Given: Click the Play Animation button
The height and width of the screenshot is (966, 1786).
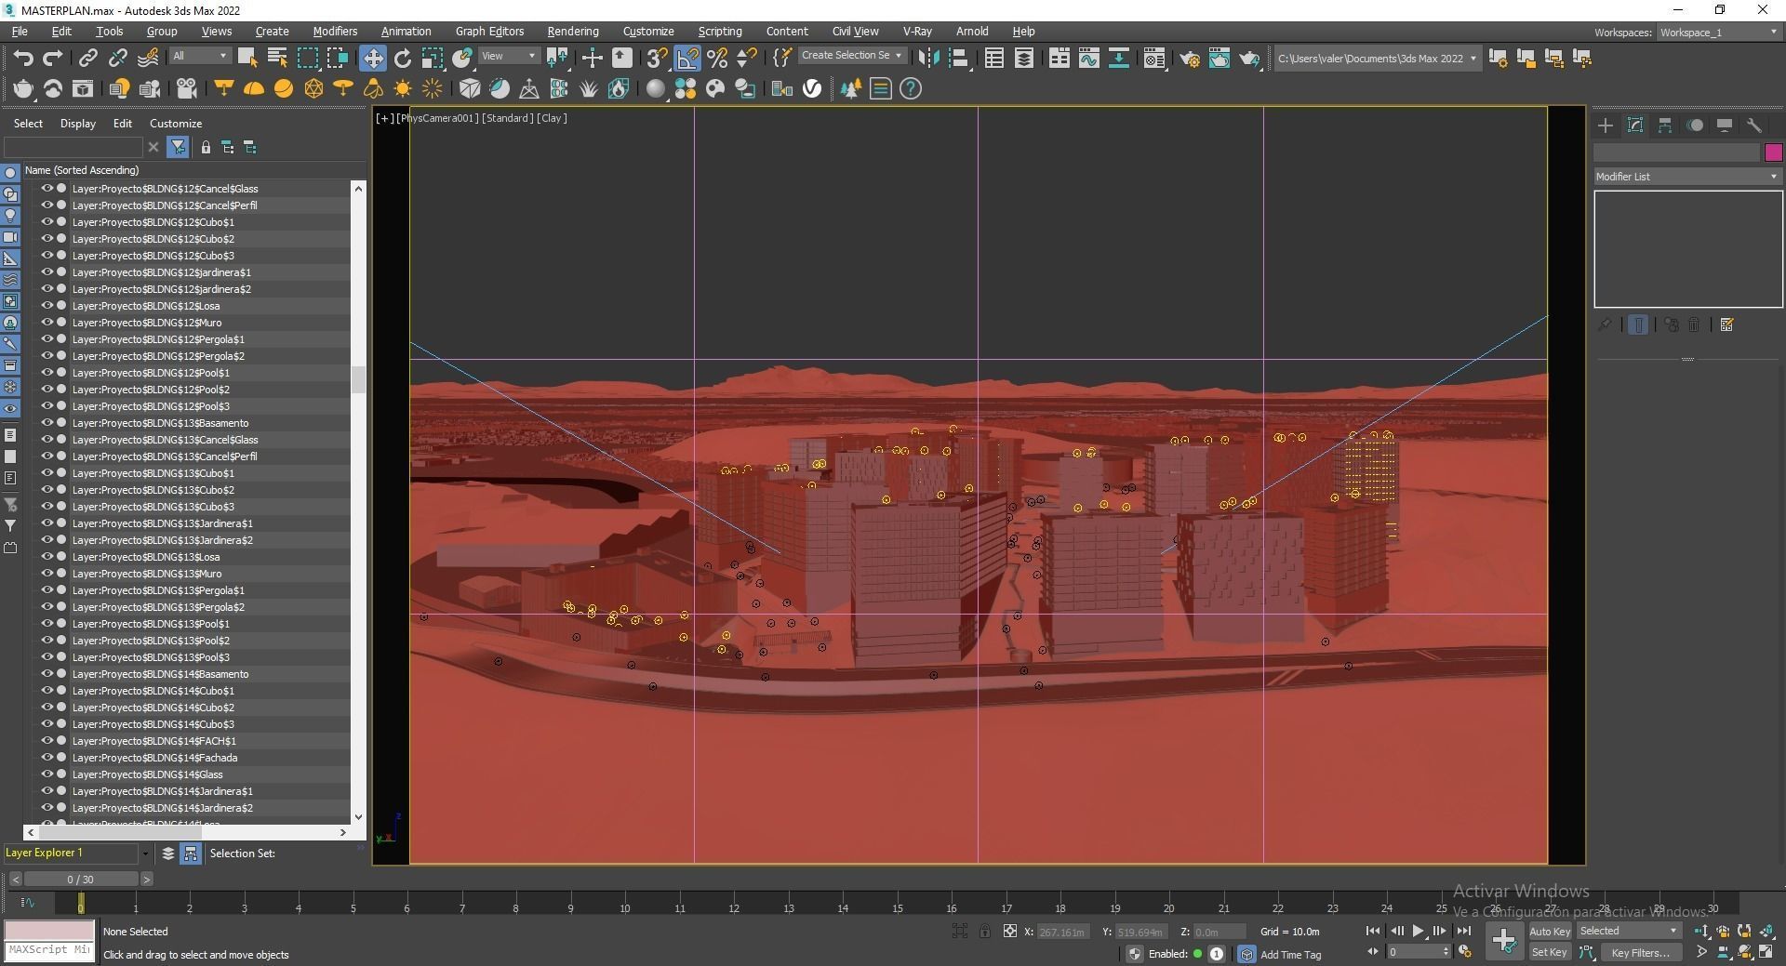Looking at the screenshot, I should pos(1418,931).
